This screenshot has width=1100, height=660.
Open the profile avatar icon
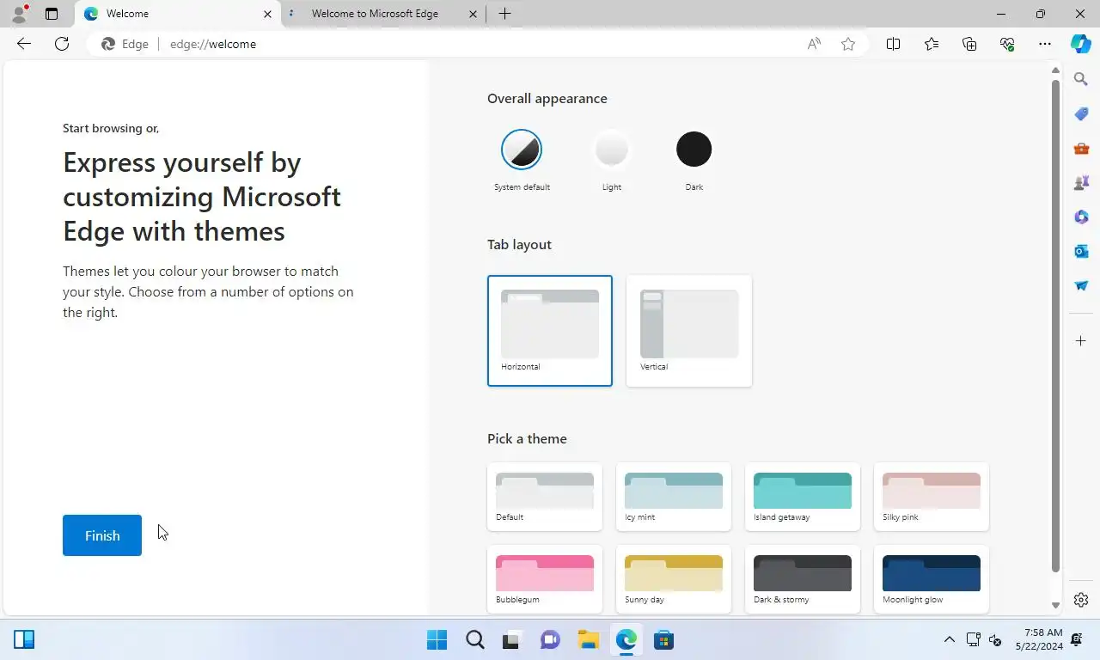tap(19, 14)
